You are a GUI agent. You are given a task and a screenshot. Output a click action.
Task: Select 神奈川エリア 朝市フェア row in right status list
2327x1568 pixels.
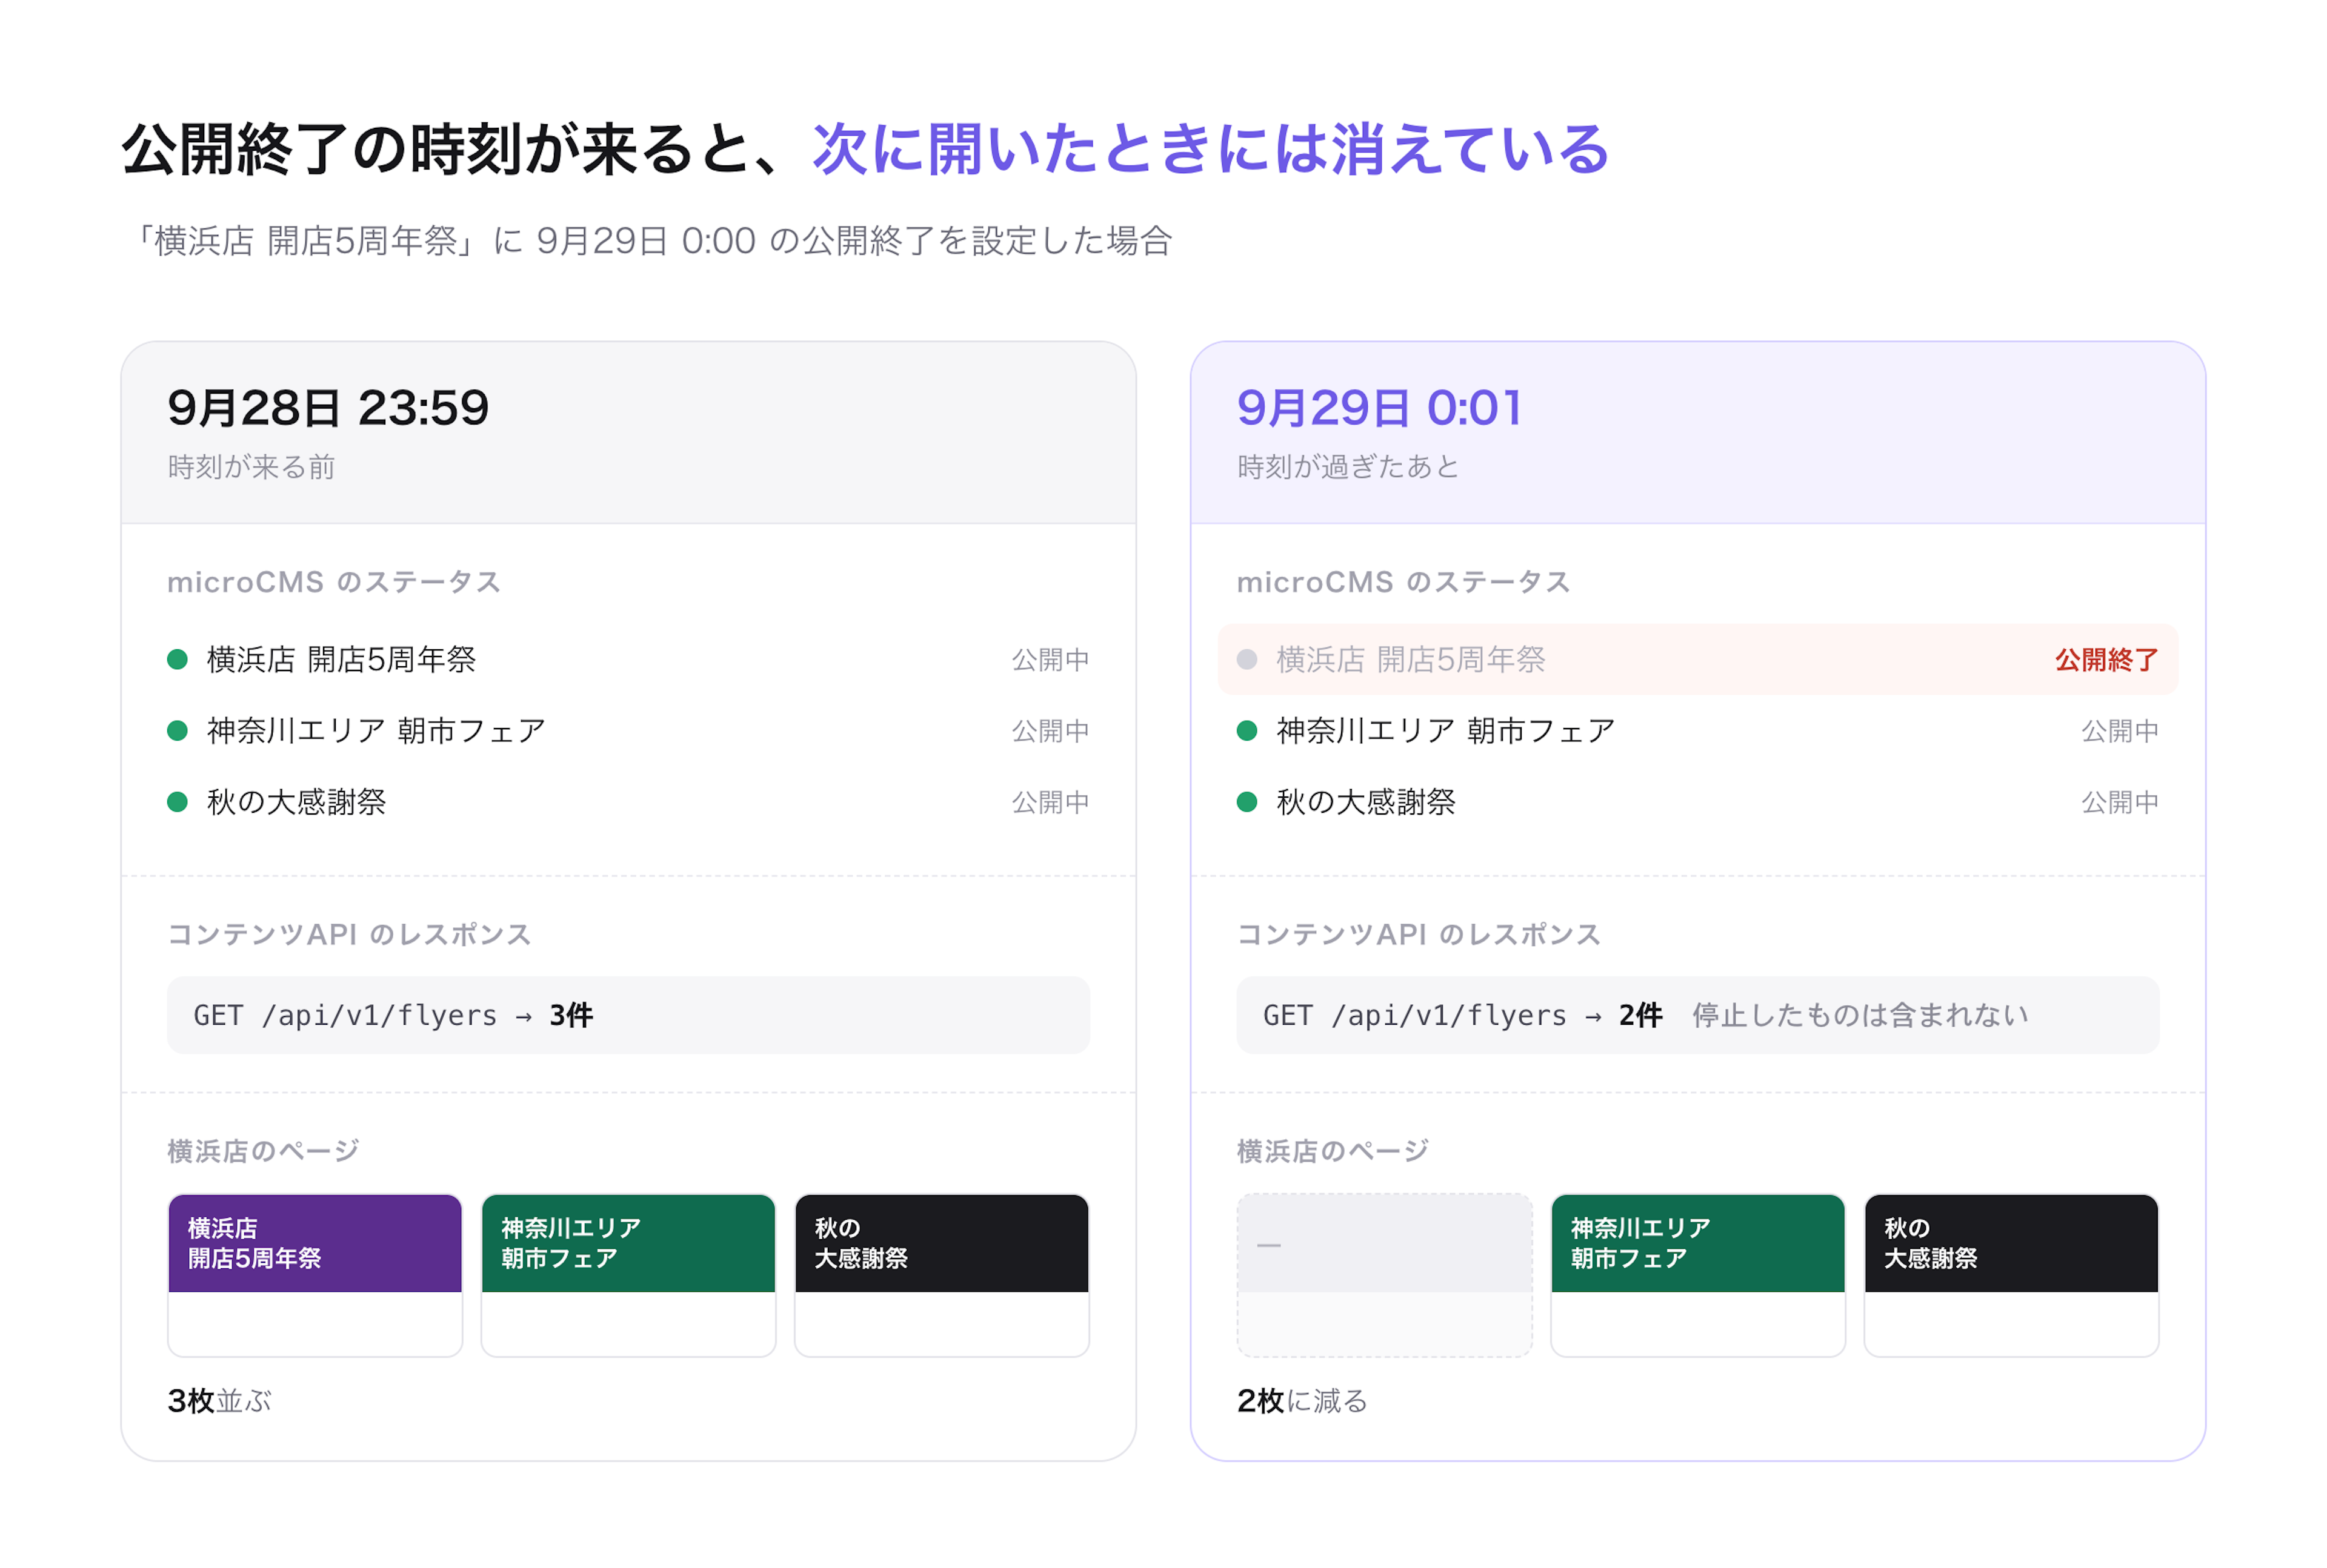pos(1698,730)
